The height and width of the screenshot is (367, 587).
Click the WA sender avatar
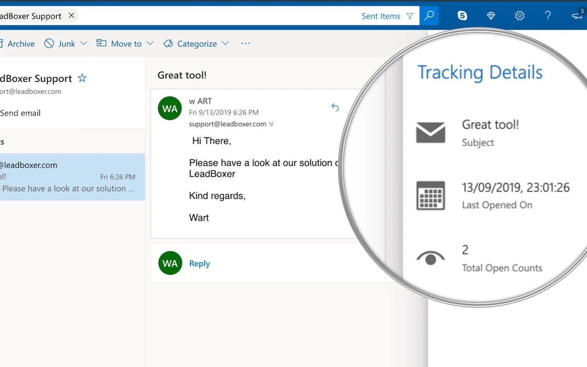pos(170,108)
